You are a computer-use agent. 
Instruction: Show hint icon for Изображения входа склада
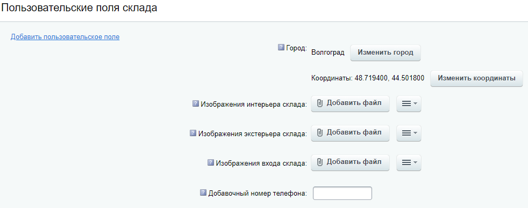point(211,163)
